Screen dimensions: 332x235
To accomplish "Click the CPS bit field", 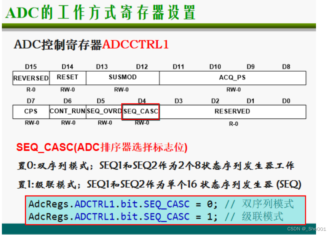I will pos(31,111).
